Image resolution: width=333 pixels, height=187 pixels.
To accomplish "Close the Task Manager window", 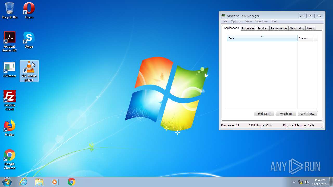I will (319, 16).
